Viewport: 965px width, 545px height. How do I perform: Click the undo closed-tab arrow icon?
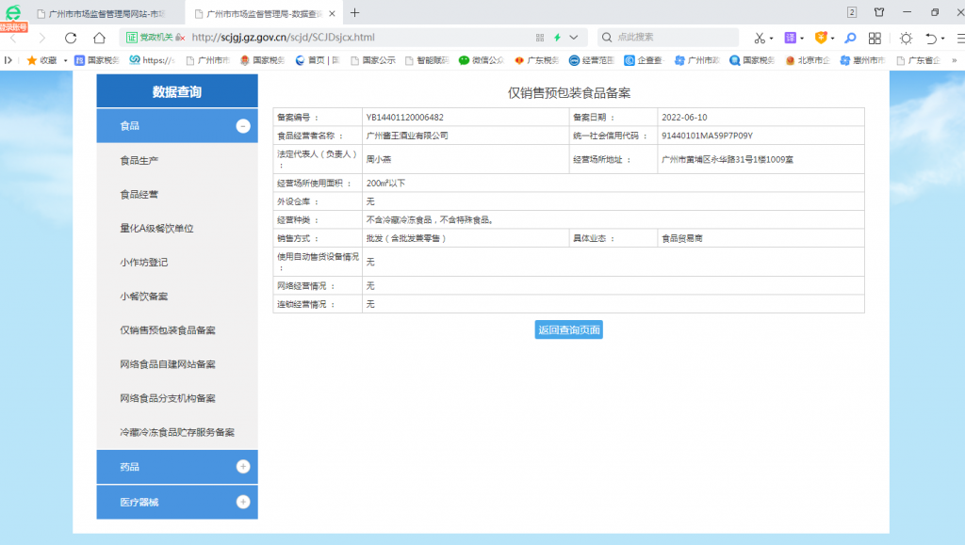(x=931, y=38)
